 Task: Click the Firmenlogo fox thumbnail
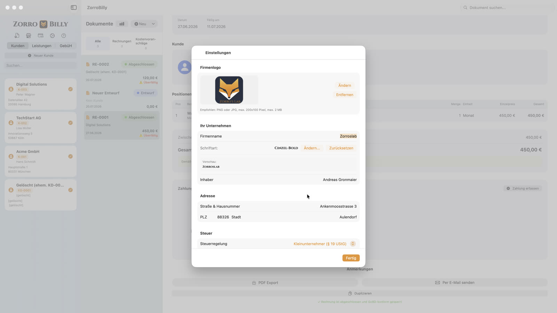tap(229, 90)
